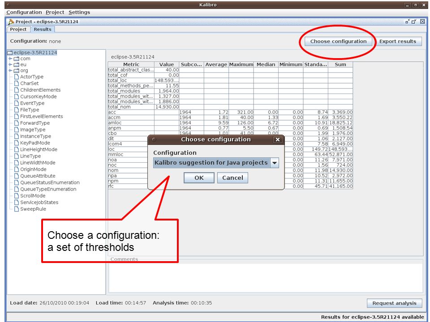Click the LineType file icon

click(17, 156)
